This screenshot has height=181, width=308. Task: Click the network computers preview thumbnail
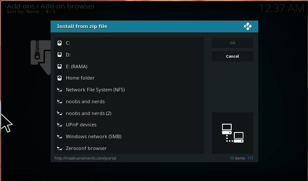tap(233, 133)
